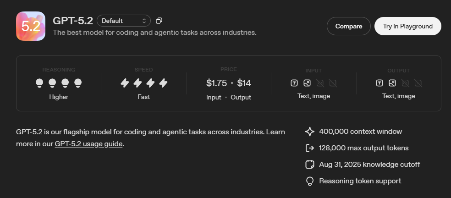Click the reasoning token lightbulb icon
451x198 pixels.
pos(310,181)
